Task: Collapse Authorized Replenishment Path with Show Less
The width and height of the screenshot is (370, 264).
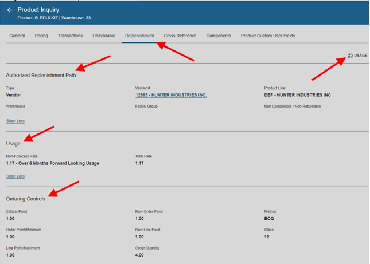Action: [15, 121]
